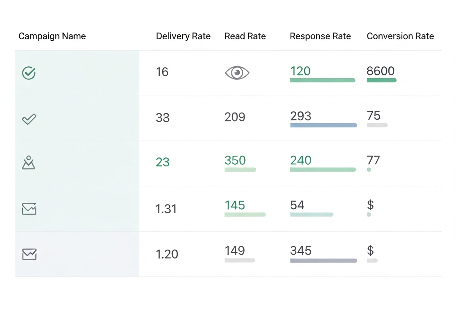Image resolution: width=457 pixels, height=320 pixels.
Task: Click the bottom envelope campaign icon
Action: [29, 254]
